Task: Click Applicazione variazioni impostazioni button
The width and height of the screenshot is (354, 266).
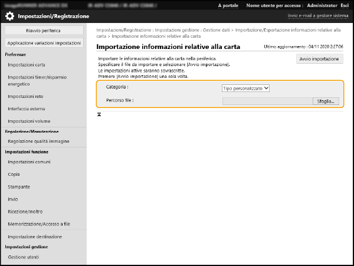Action: coord(44,43)
